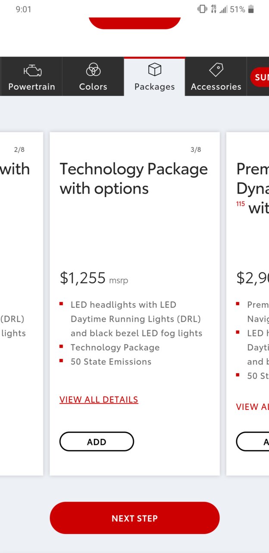
Task: Add the partially visible Premium package
Action: click(x=253, y=442)
